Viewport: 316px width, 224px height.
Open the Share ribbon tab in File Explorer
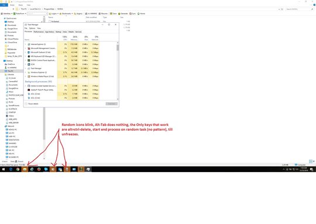tap(20, 5)
